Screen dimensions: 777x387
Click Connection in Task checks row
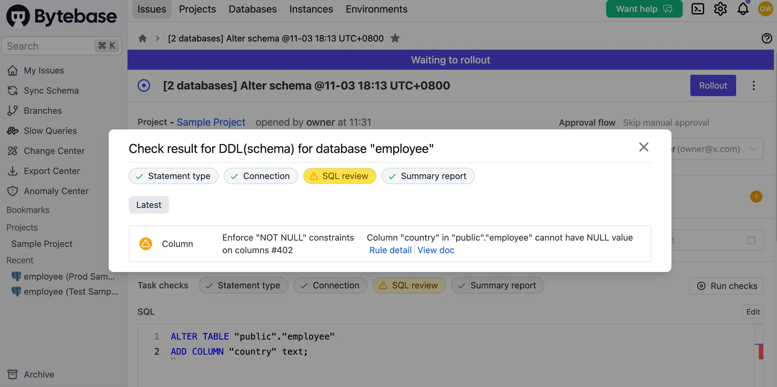coord(330,285)
